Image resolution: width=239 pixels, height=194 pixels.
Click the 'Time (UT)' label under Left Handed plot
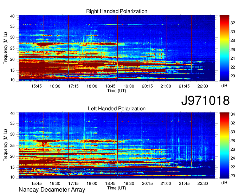[x=117, y=188]
